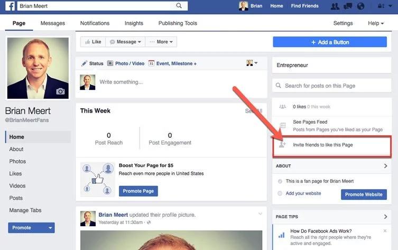This screenshot has width=398, height=250.
Task: Open notifications globe icon
Action: pos(360,6)
